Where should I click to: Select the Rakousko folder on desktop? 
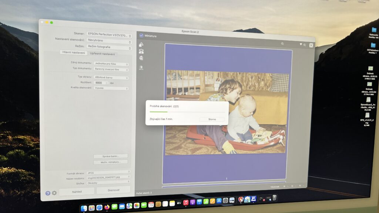pyautogui.click(x=374, y=33)
